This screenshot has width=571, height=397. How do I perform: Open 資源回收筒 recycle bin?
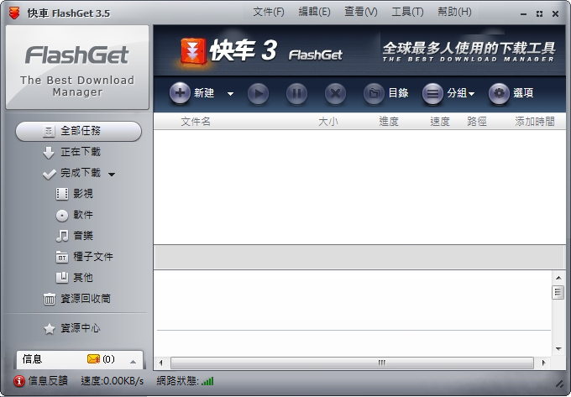tap(86, 299)
